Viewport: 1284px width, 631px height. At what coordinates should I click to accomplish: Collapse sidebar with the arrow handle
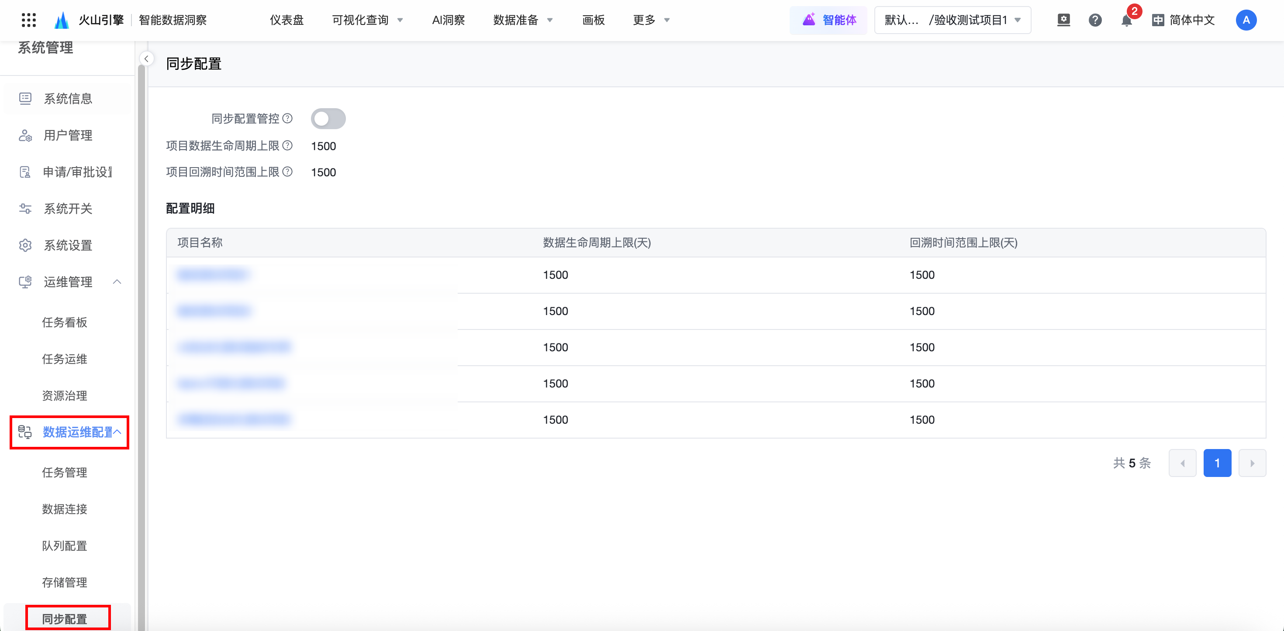click(146, 59)
